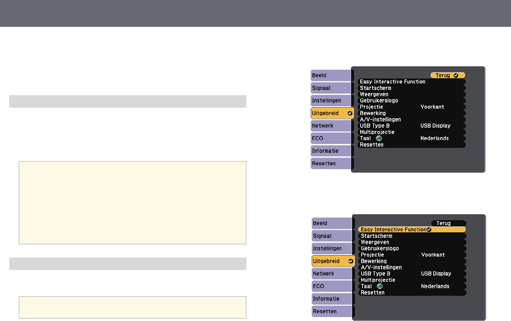Choose Startscherm in the upper menu list
The width and height of the screenshot is (511, 321).
point(412,88)
